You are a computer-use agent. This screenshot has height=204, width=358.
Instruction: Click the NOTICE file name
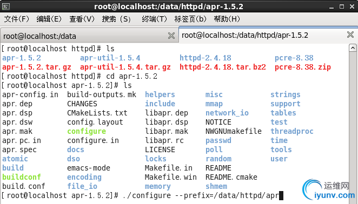coord(218,122)
